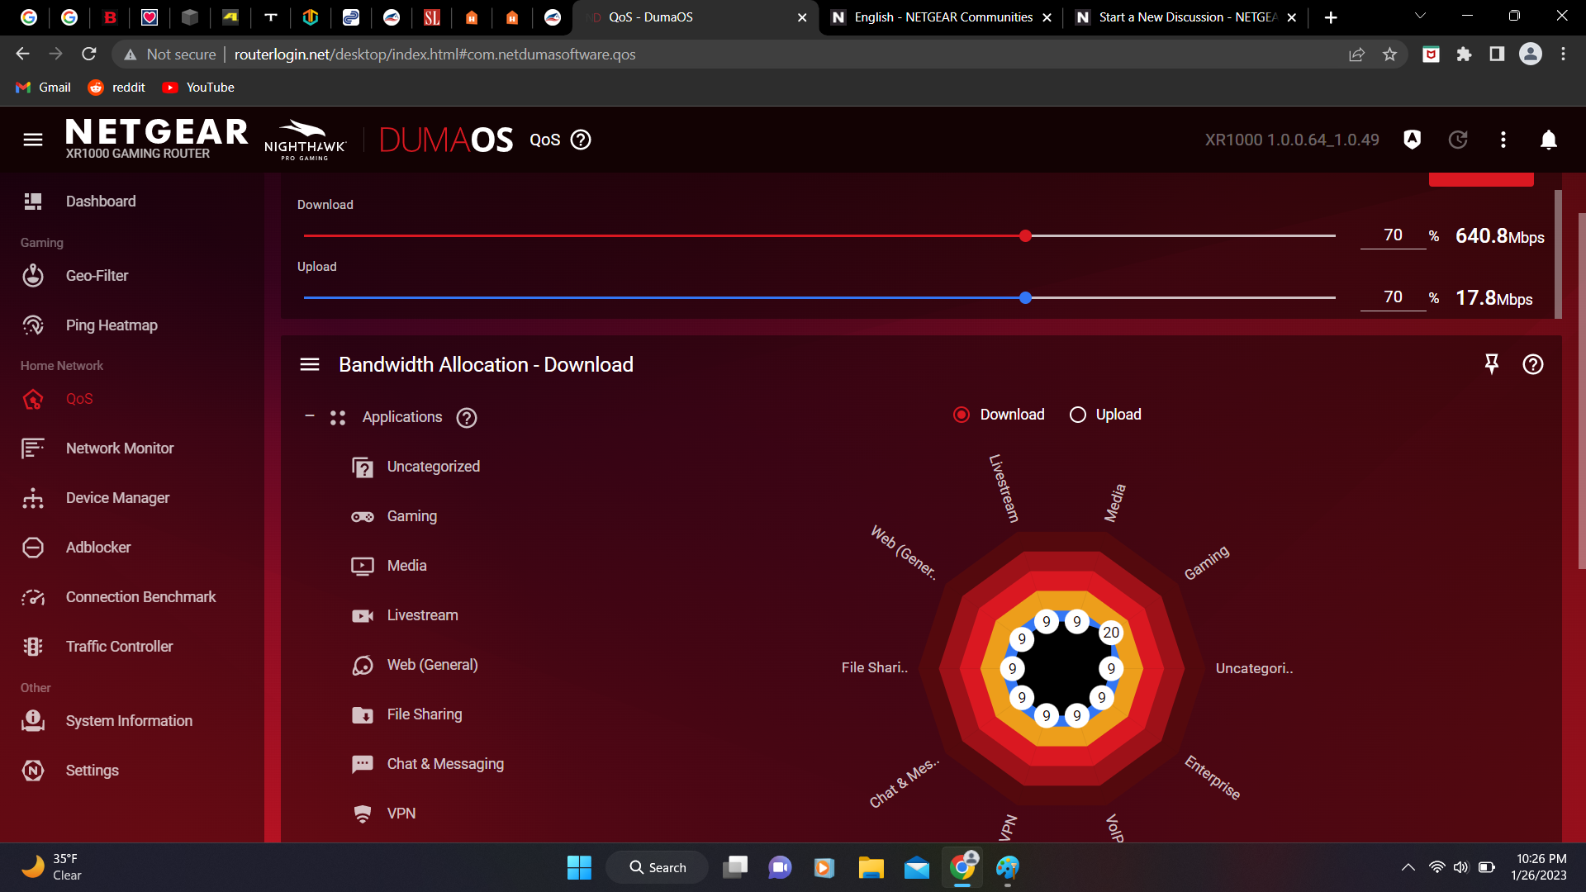The image size is (1586, 892).
Task: Pin the Bandwidth Allocation panel
Action: pyautogui.click(x=1492, y=363)
